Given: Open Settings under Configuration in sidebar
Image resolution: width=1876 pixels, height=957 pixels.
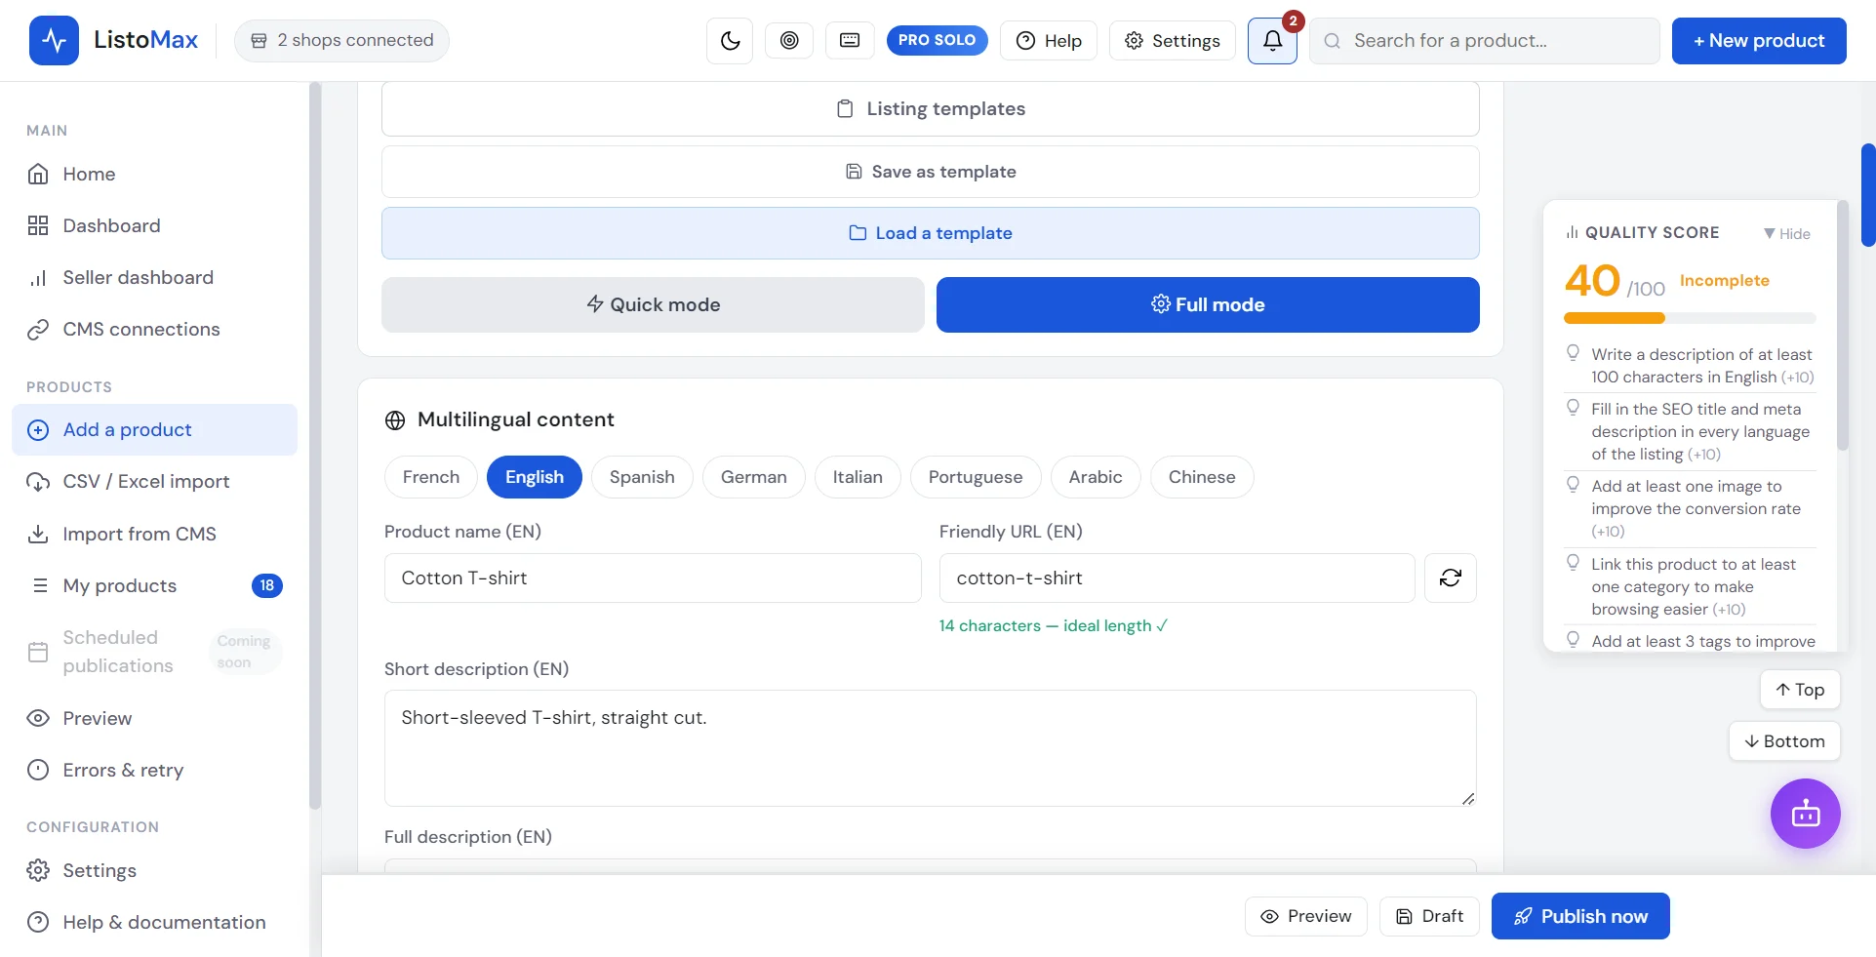Looking at the screenshot, I should 155,870.
